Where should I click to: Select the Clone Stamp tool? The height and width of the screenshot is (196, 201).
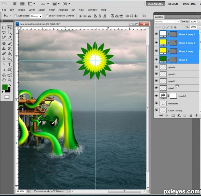4,48
